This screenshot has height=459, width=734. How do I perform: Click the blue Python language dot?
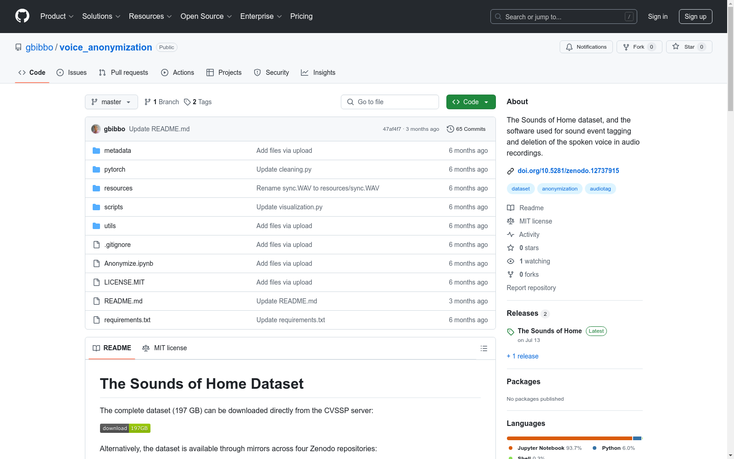click(x=595, y=448)
